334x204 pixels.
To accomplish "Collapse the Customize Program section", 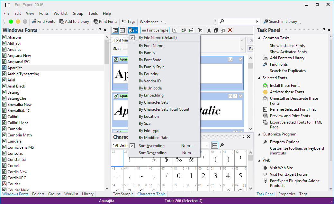I will (x=259, y=134).
